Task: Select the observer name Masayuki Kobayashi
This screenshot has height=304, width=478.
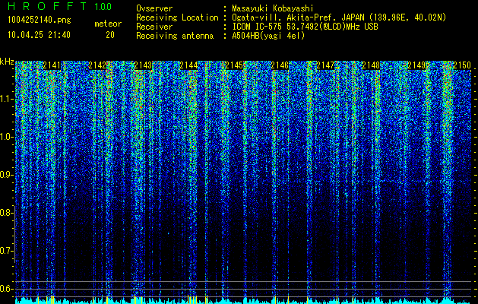Action: click(x=273, y=8)
